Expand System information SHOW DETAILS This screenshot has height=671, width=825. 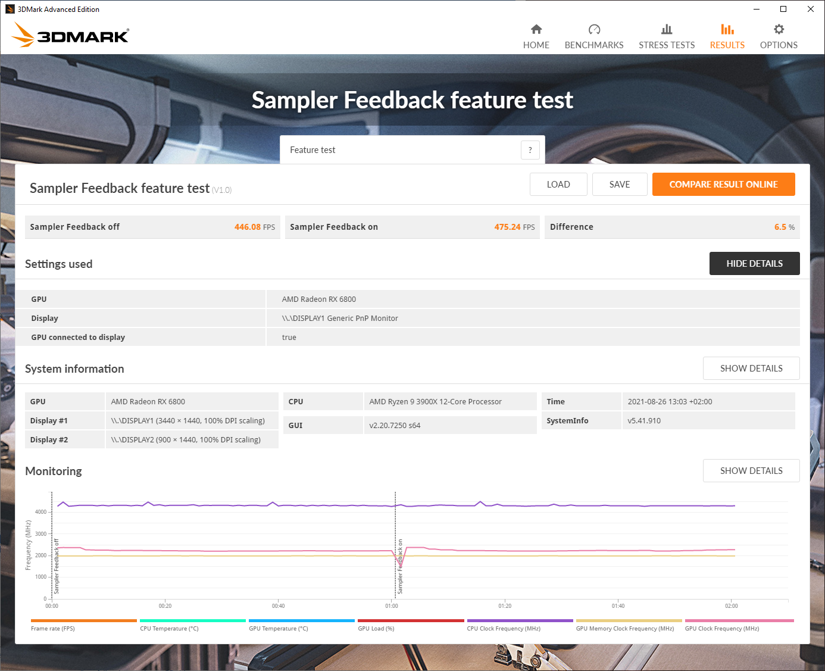[751, 369]
